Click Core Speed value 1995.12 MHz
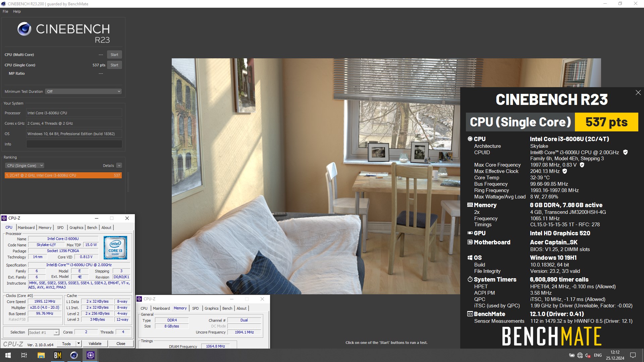 point(45,302)
